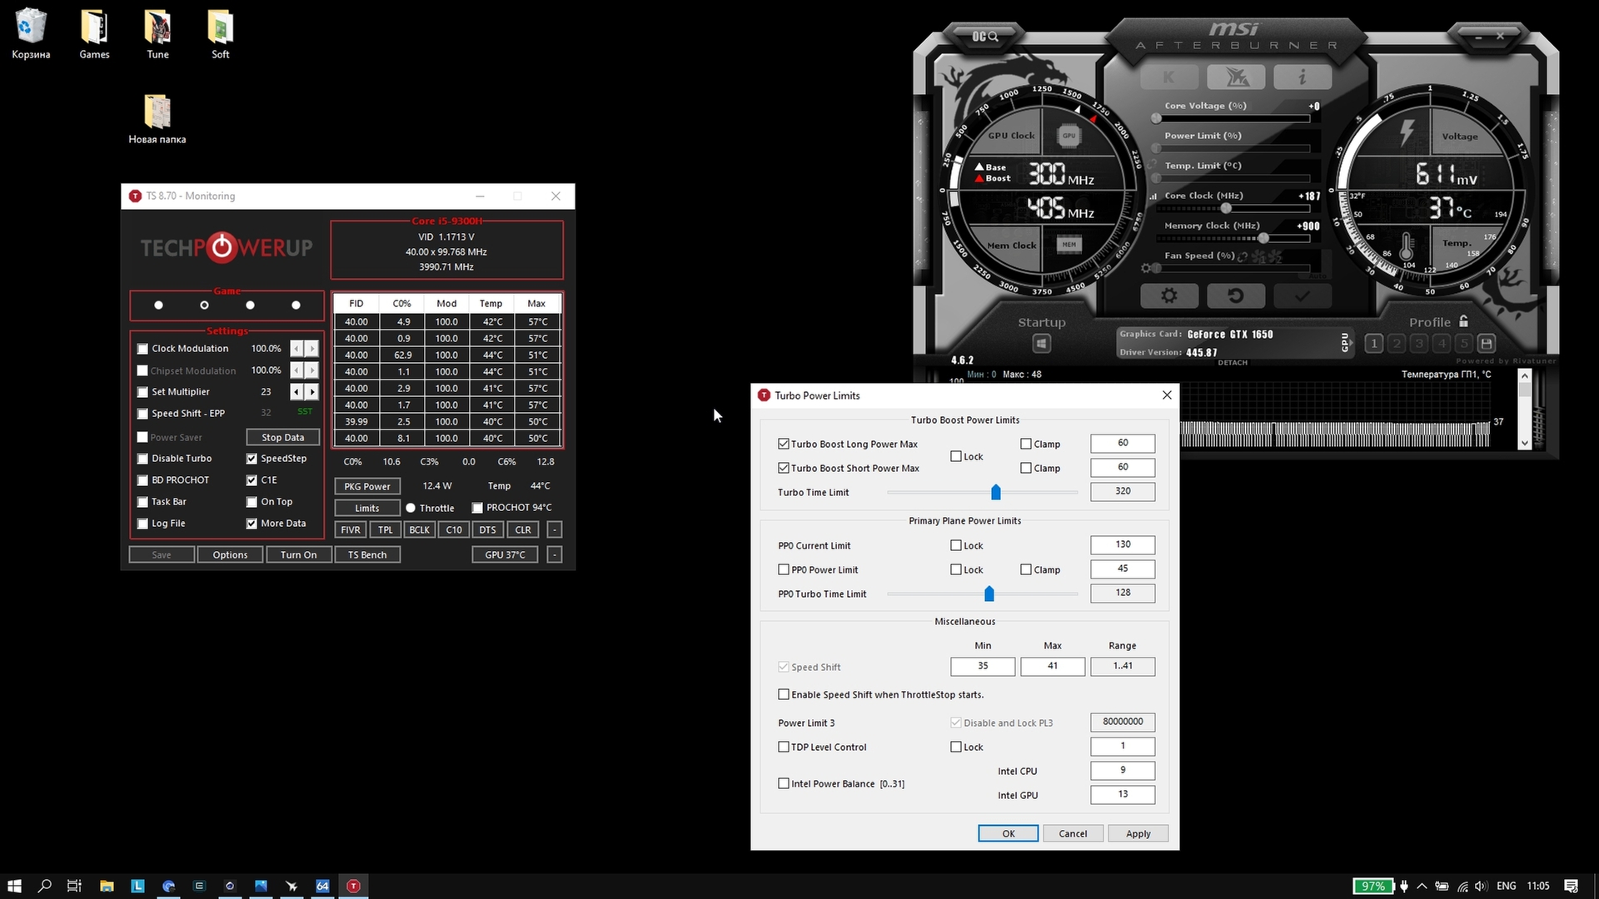Check the TDP Level Control checkbox
This screenshot has width=1599, height=899.
coord(783,747)
